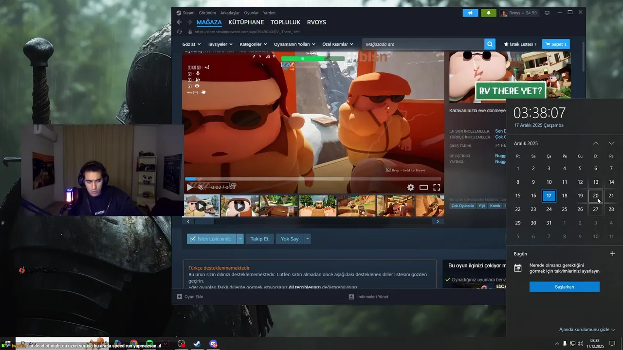Select December 25 in the calendar
The image size is (623, 350).
[x=565, y=209]
